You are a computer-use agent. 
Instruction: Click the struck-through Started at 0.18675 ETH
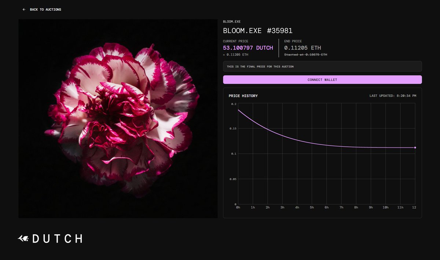(305, 55)
